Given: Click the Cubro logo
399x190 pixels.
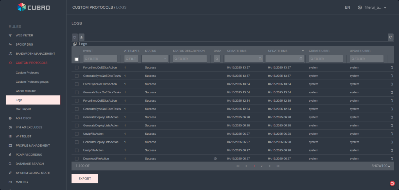Looking at the screenshot, I should pyautogui.click(x=34, y=7).
